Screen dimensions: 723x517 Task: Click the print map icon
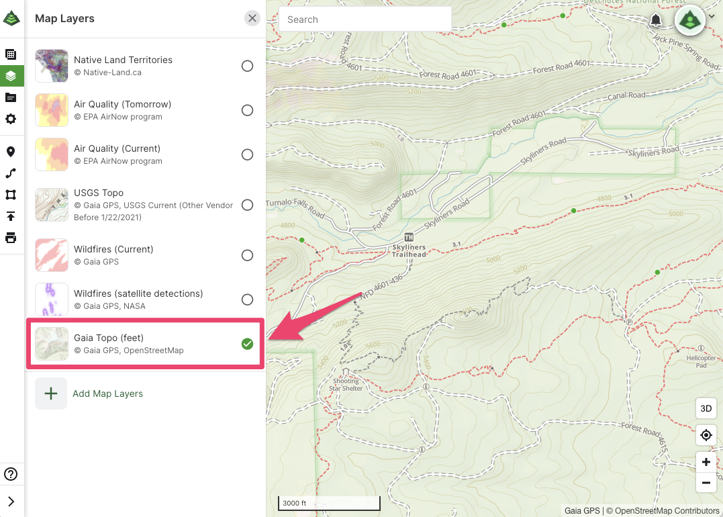[x=11, y=238]
